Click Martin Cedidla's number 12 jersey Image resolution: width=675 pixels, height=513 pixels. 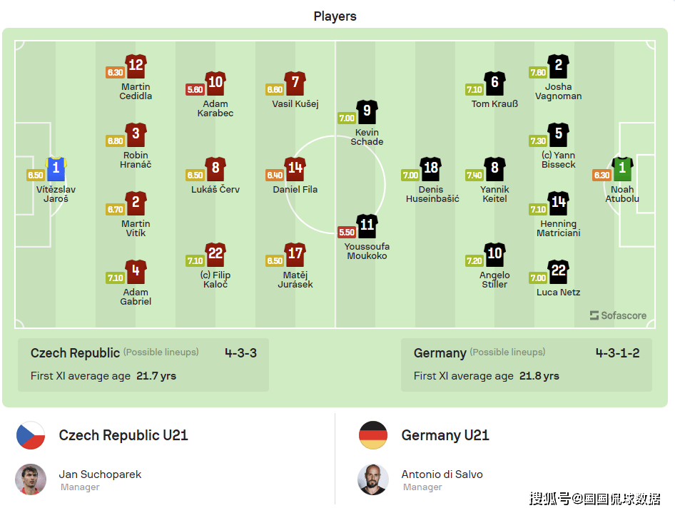pos(136,66)
